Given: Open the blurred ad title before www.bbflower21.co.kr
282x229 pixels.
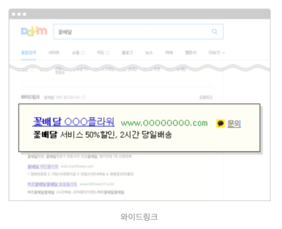Looking at the screenshot, I should 52,184.
